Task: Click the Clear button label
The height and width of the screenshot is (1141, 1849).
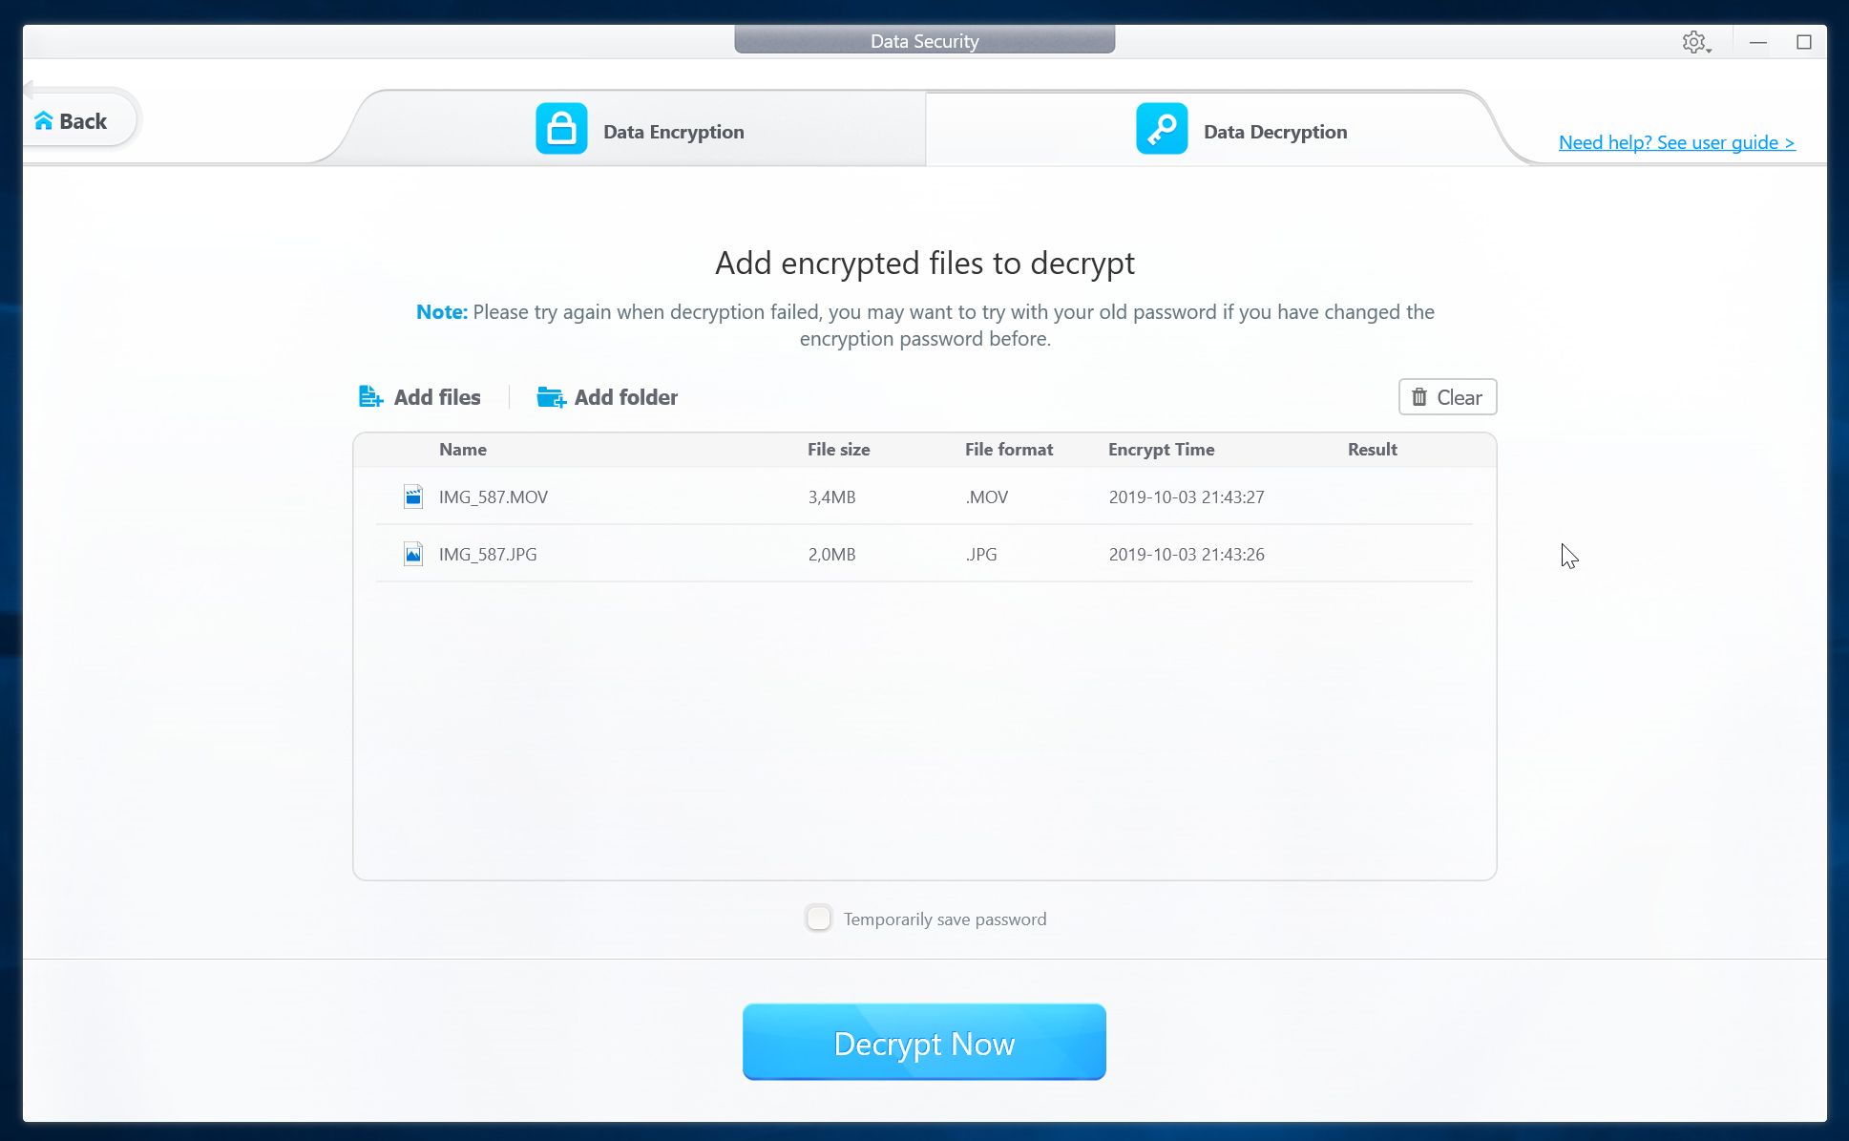Action: click(x=1459, y=397)
